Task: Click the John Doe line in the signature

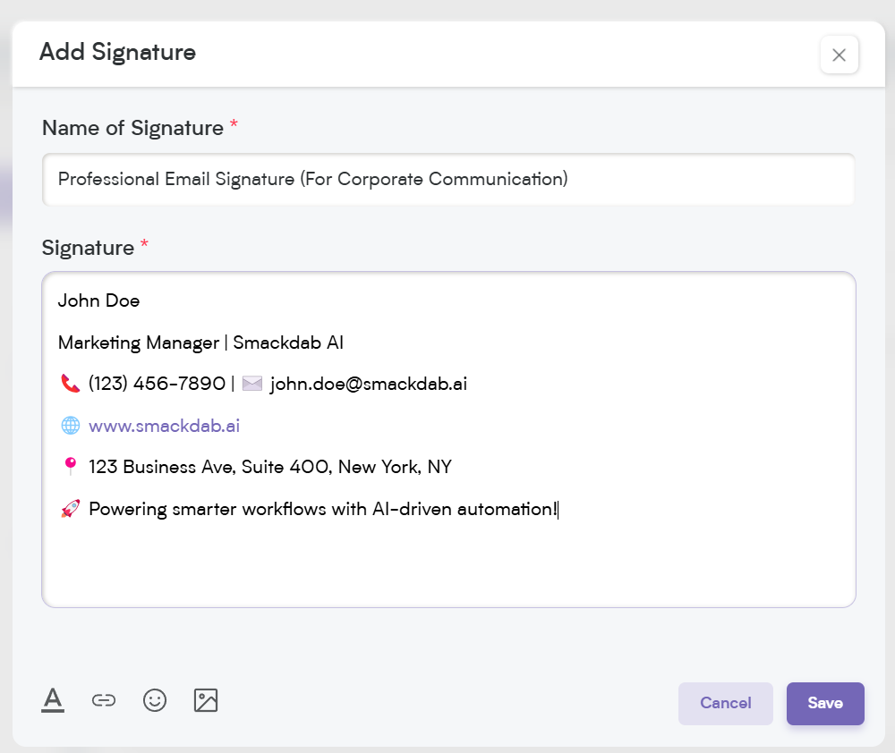Action: coord(98,300)
